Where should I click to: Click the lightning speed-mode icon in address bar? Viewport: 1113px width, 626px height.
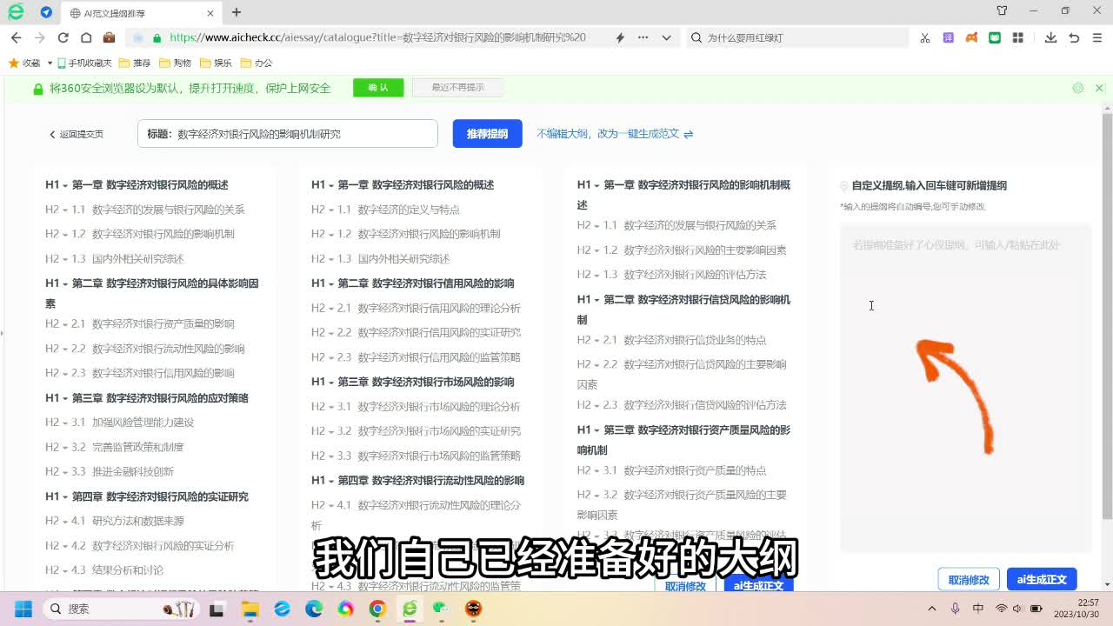620,37
